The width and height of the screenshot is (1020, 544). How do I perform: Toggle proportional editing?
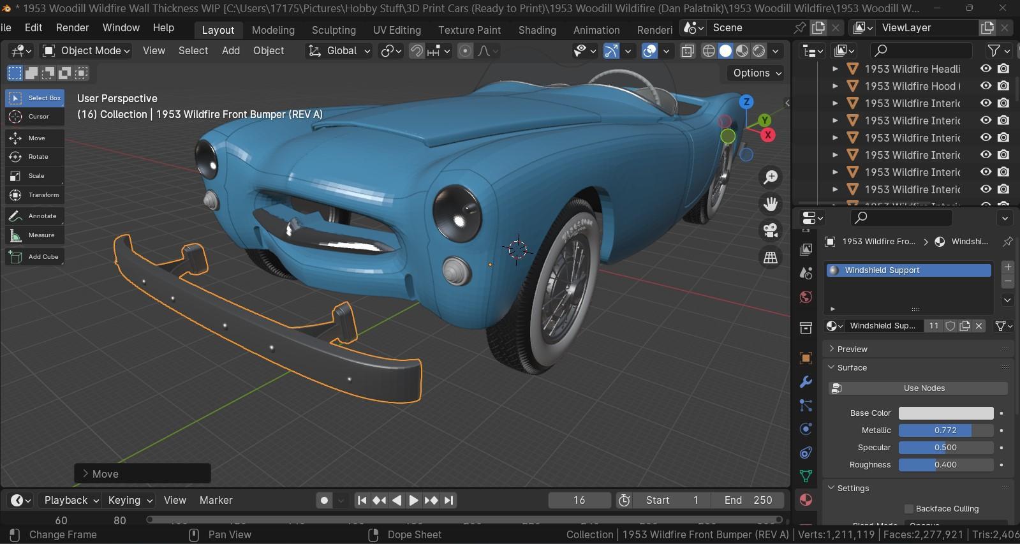coord(466,51)
